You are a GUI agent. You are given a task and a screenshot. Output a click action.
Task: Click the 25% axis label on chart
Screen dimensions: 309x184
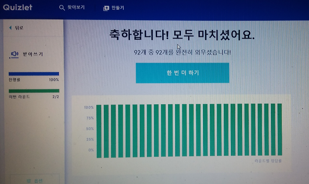point(90,139)
